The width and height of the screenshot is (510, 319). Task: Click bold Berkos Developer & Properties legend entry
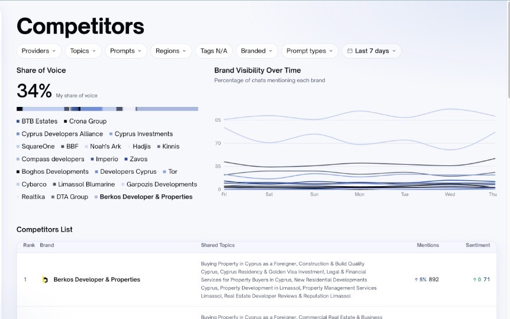(144, 197)
